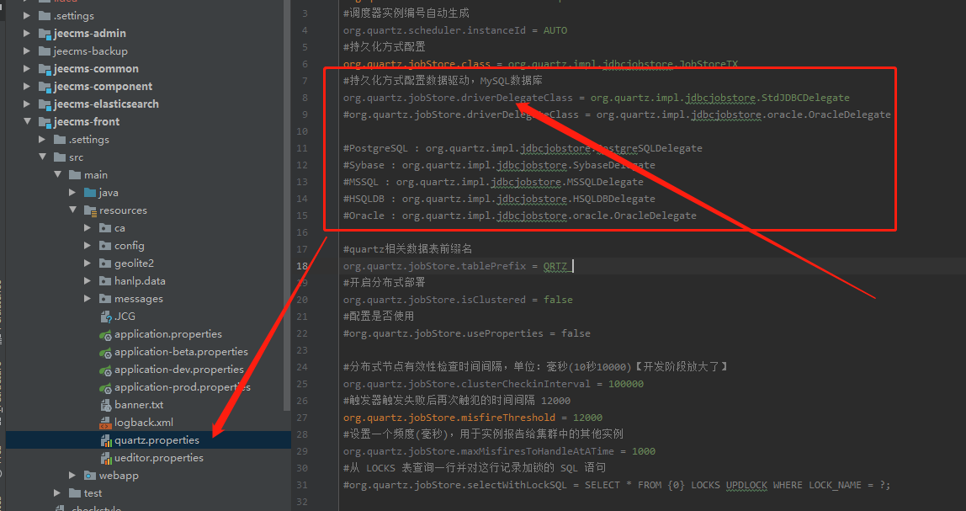Viewport: 966px width, 511px height.
Task: Expand the test folder
Action: (x=57, y=493)
